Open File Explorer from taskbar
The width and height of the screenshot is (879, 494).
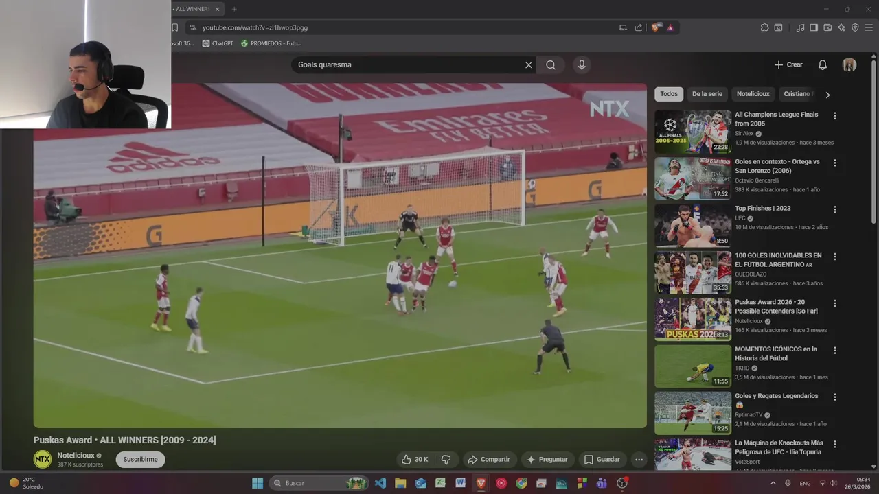(x=400, y=483)
